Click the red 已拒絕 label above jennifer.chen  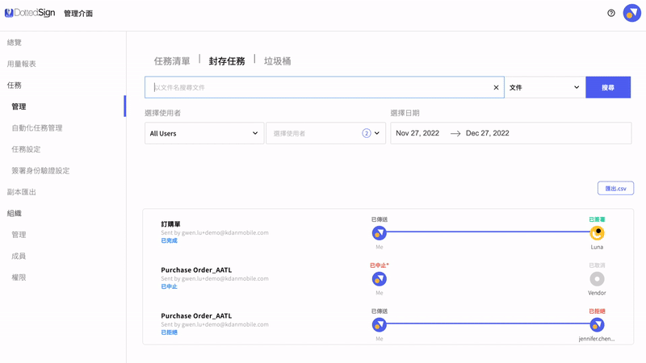click(x=597, y=311)
